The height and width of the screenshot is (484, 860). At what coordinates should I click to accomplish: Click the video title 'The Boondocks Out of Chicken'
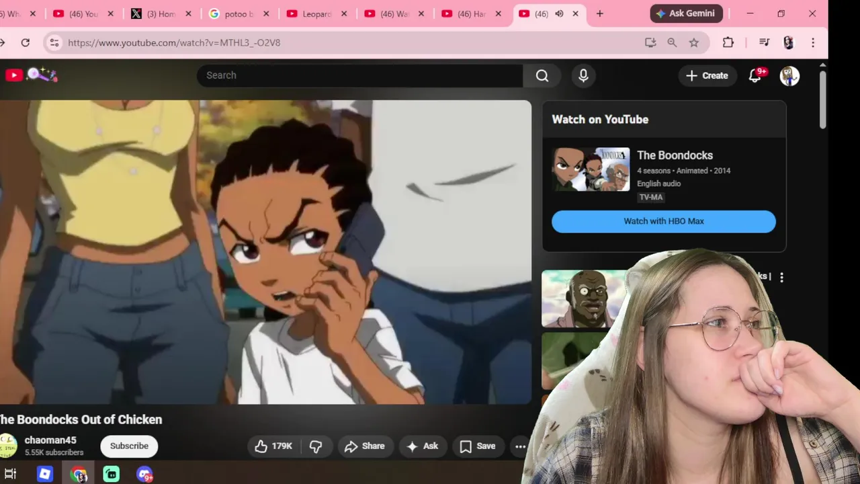[81, 419]
